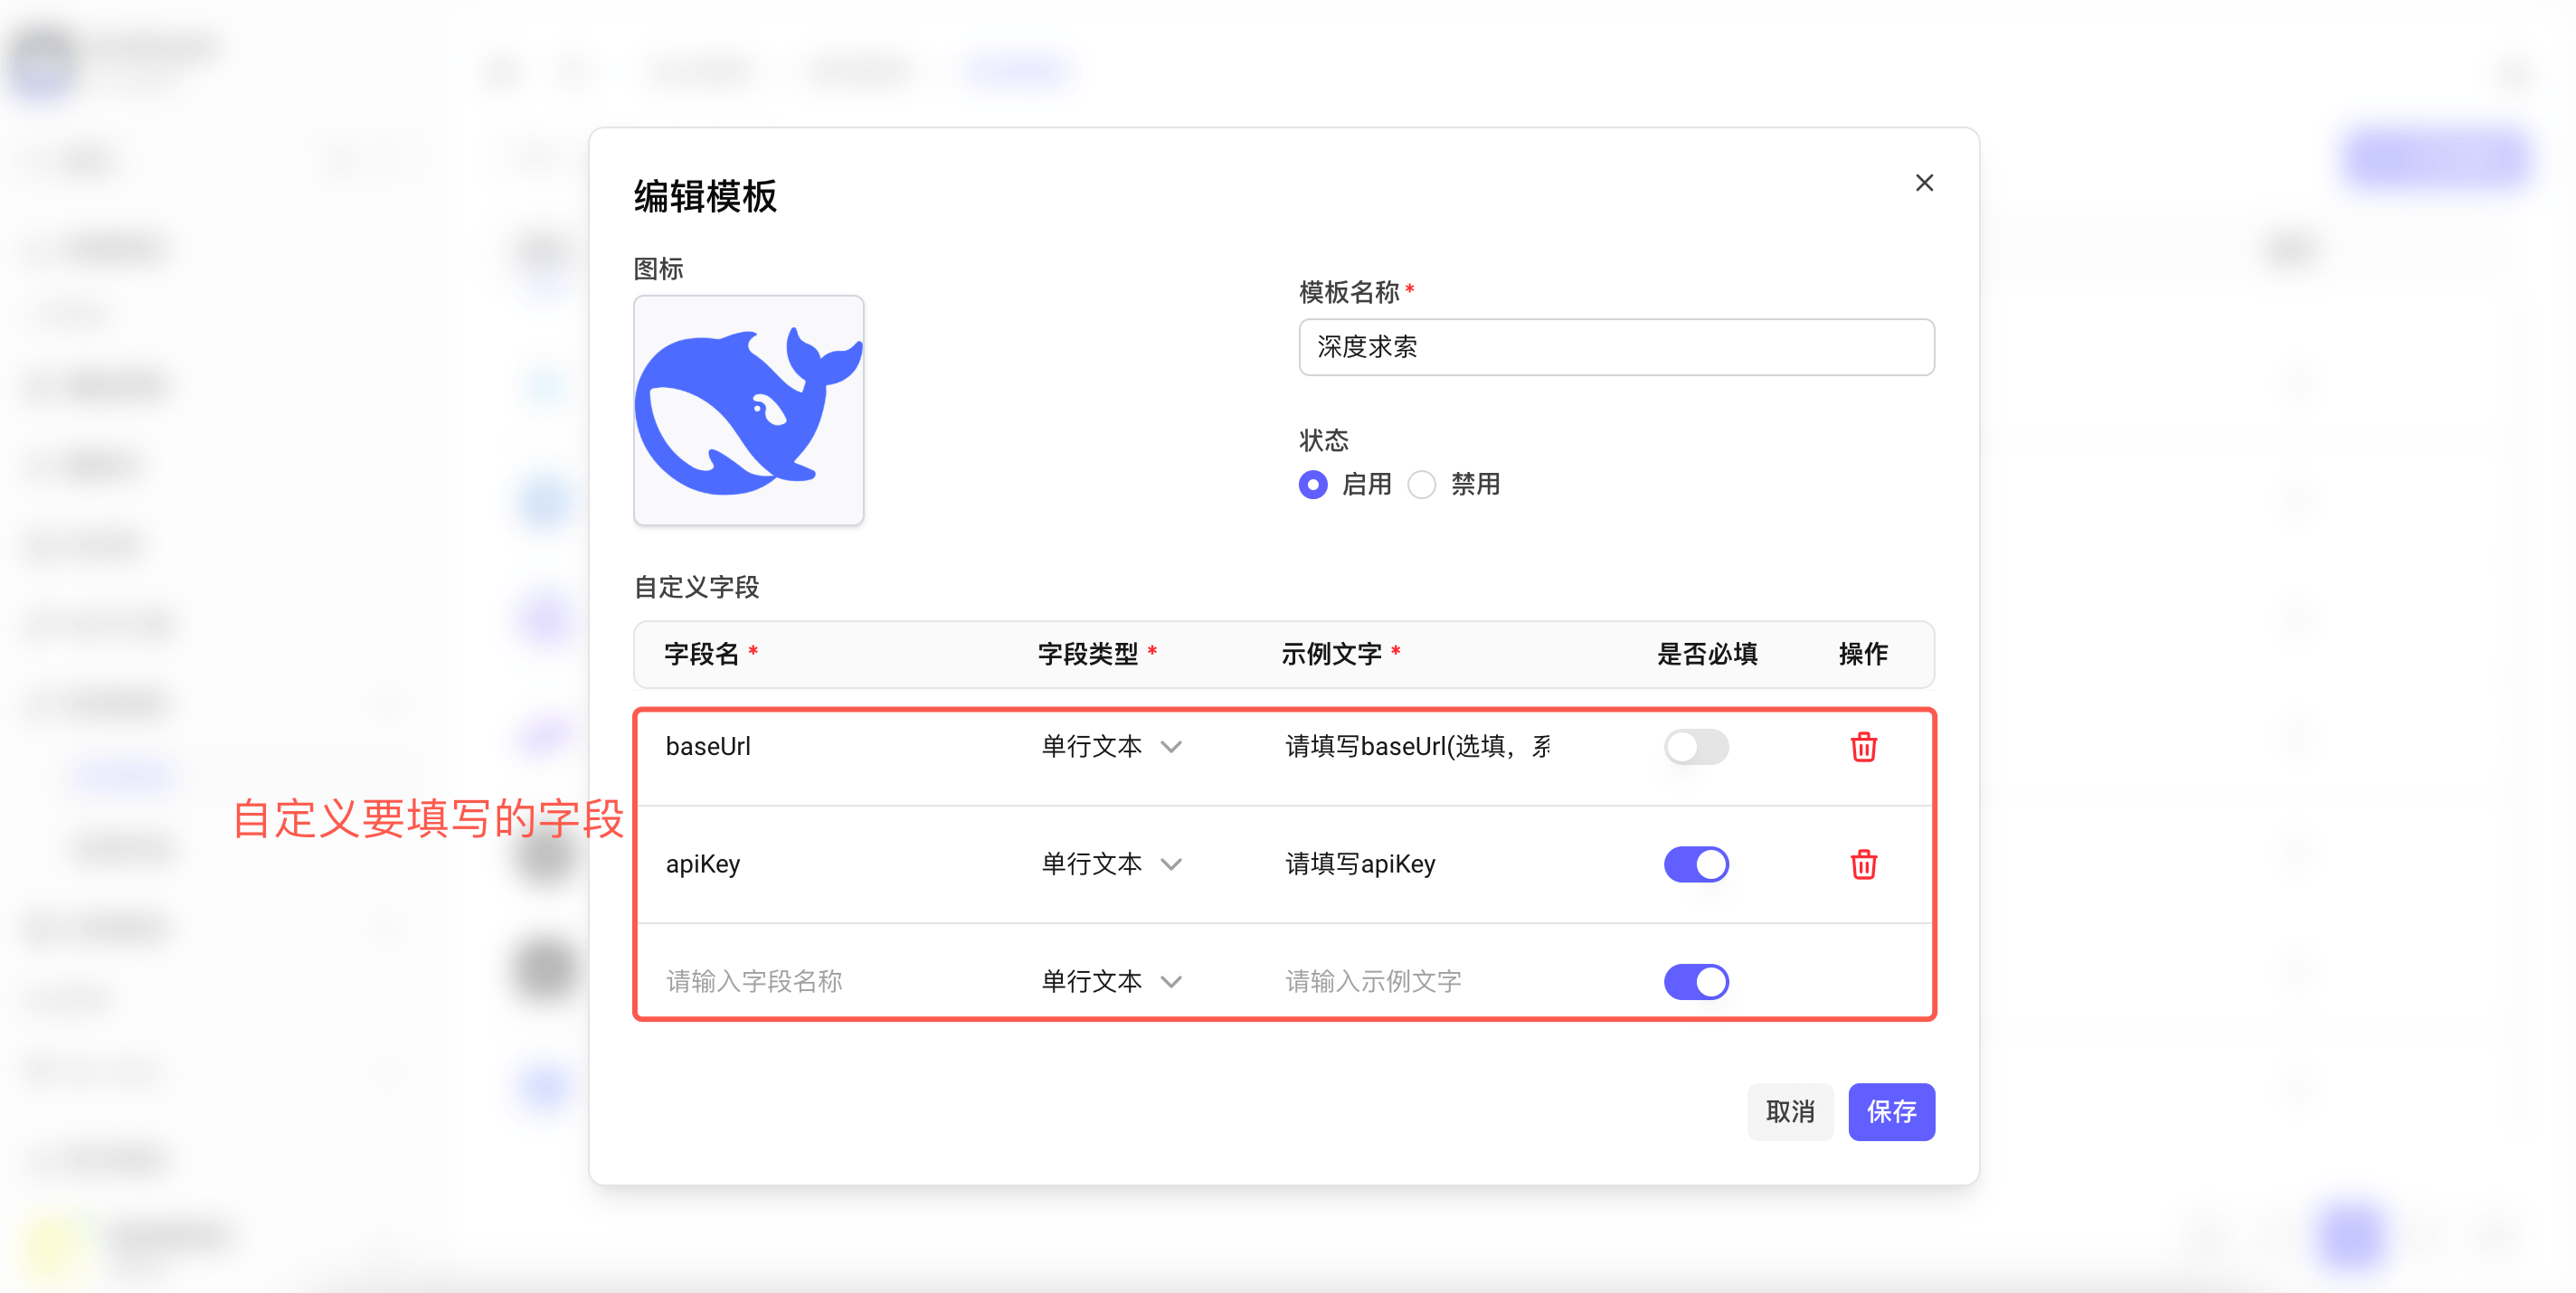Expand field type dropdown in new row

[x=1111, y=981]
